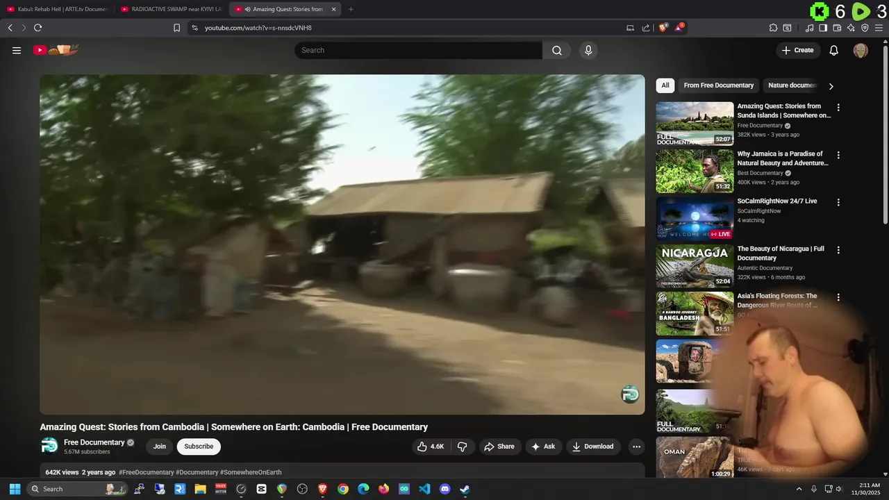889x500 pixels.
Task: Click into the YouTube search field
Action: coord(419,50)
